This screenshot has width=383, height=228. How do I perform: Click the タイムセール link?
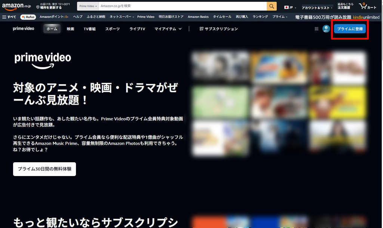pos(222,17)
